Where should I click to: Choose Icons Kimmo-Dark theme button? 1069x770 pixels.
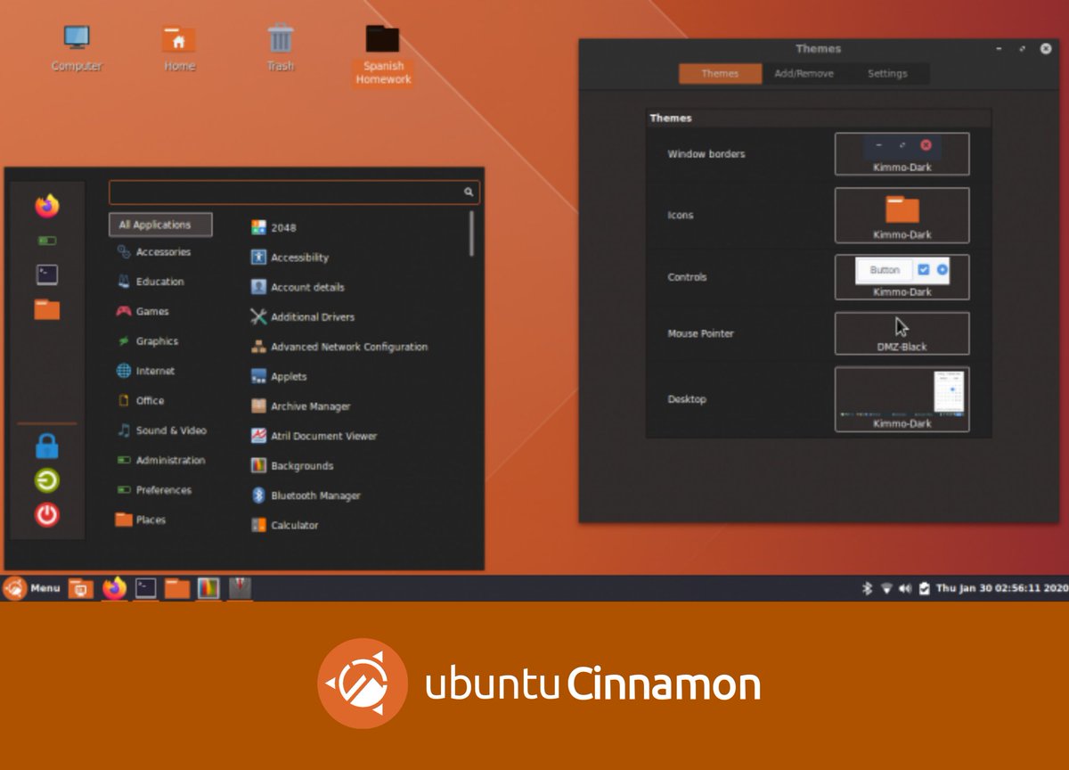(902, 215)
